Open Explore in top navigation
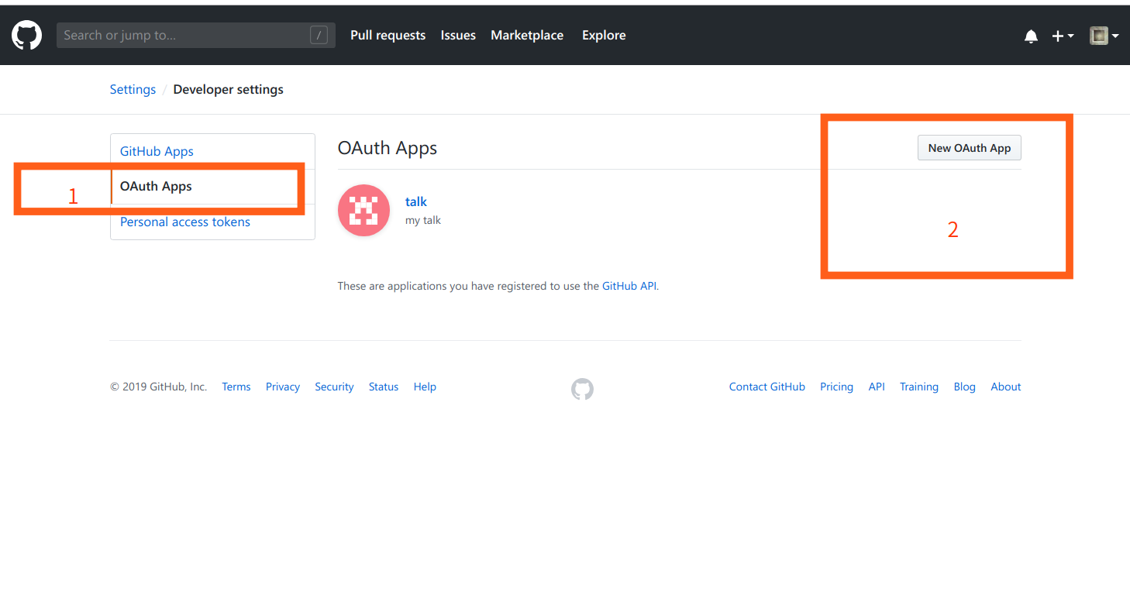 604,36
